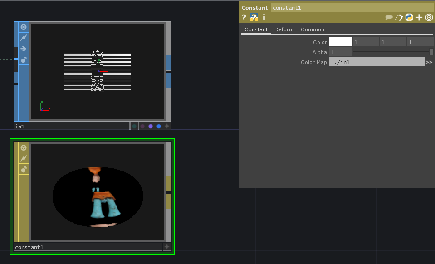Click the Color Map field containing ../in1
The width and height of the screenshot is (435, 264).
376,62
